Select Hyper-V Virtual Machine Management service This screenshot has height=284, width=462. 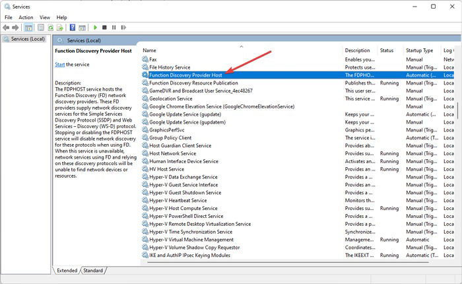298,240
